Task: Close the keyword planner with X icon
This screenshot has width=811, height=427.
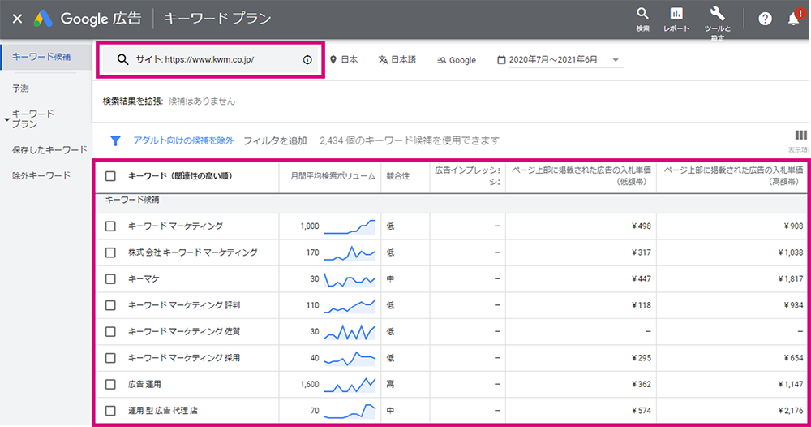Action: click(17, 19)
